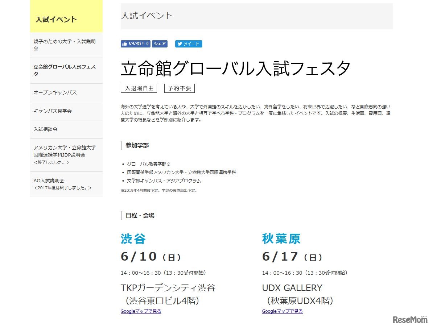Click the 日程・会場 section heading
Screen dimensions: 433x328
[x=140, y=215]
